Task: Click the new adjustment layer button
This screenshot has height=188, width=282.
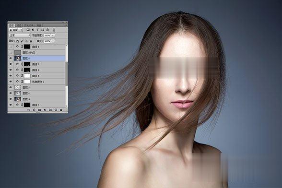Action: 45,110
